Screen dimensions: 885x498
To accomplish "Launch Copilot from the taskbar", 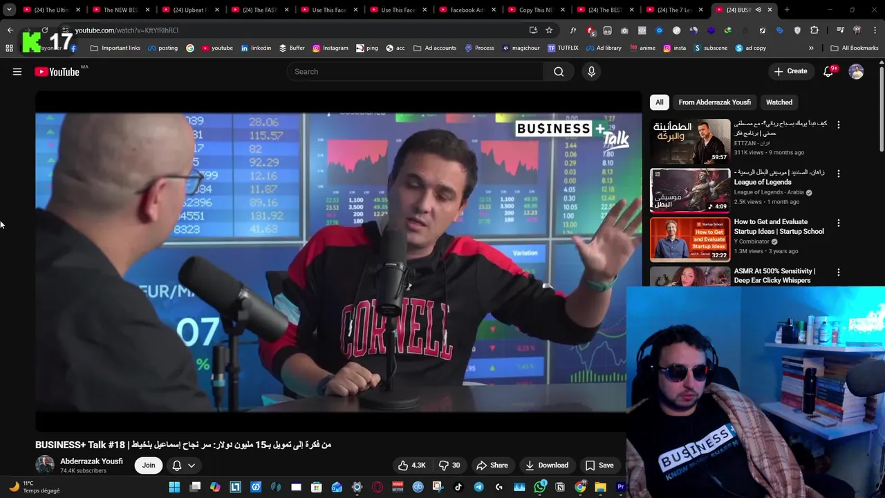I will point(215,487).
